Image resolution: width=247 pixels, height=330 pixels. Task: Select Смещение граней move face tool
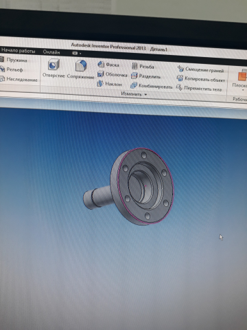tap(200, 69)
